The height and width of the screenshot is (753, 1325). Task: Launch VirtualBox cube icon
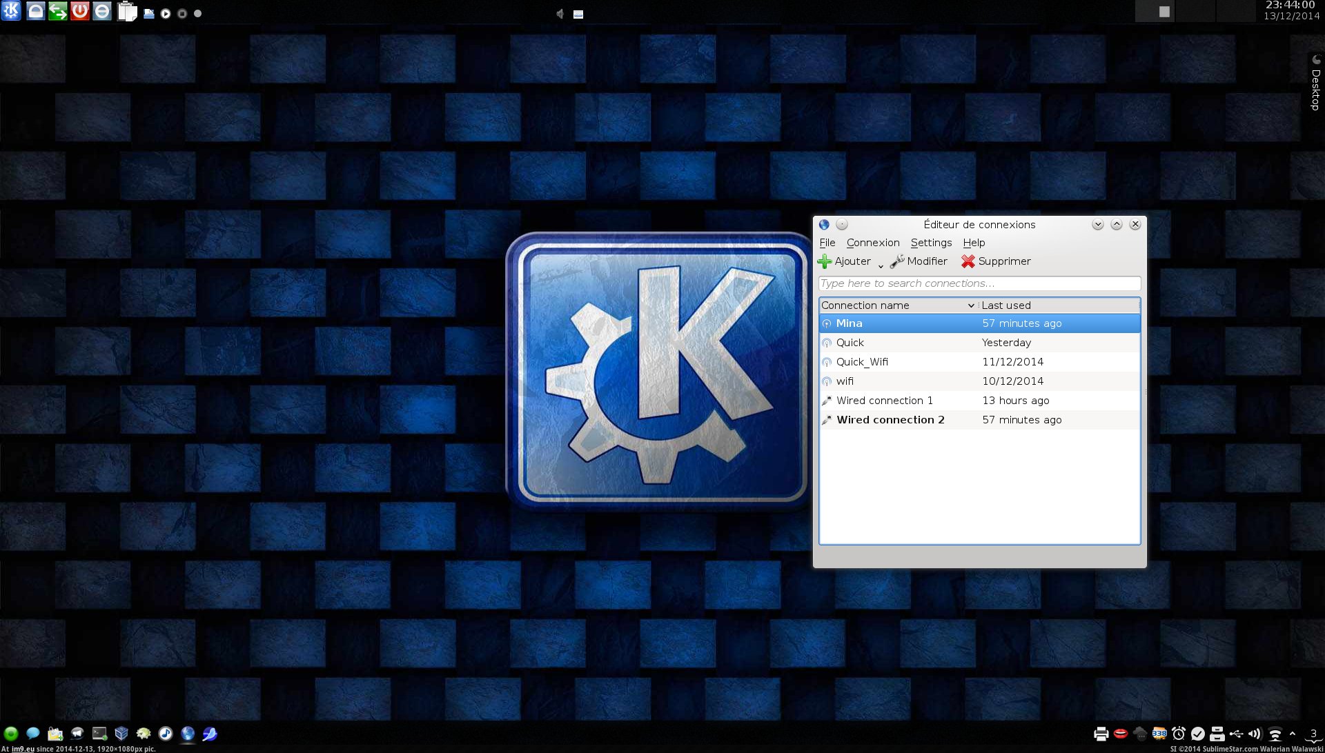(x=121, y=734)
